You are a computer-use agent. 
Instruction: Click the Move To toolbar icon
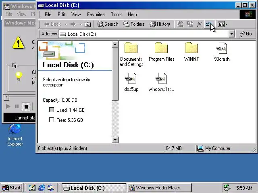click(x=180, y=24)
